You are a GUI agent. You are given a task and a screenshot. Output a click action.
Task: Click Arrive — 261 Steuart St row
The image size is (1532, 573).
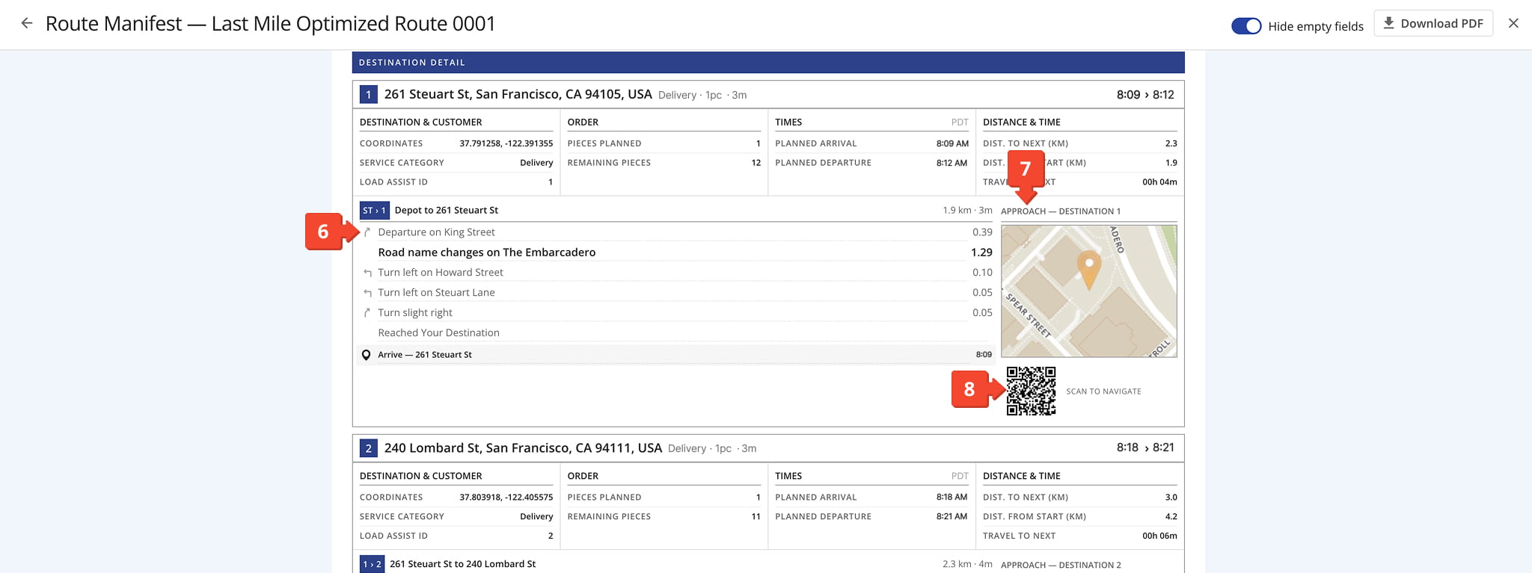pyautogui.click(x=677, y=355)
